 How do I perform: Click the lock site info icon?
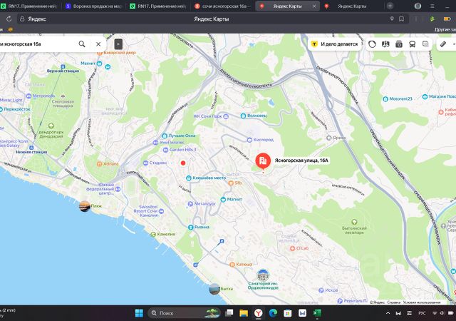pyautogui.click(x=22, y=19)
